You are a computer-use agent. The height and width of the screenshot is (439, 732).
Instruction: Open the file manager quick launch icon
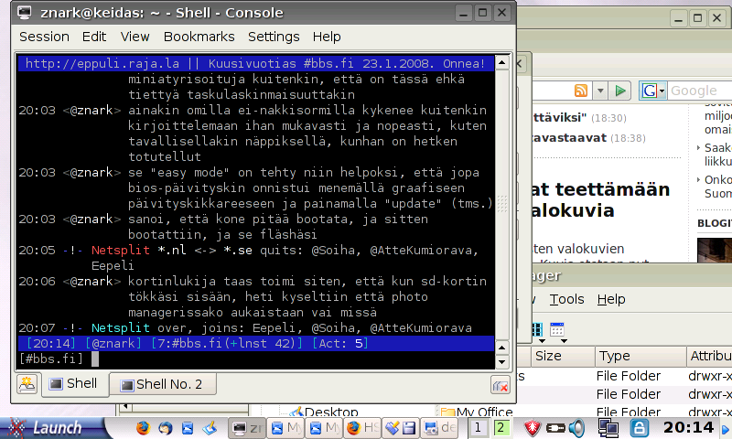click(x=188, y=428)
